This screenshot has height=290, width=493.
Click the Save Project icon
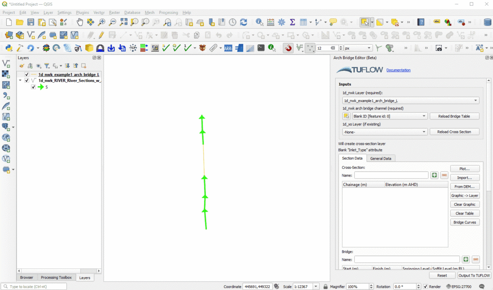(31, 22)
